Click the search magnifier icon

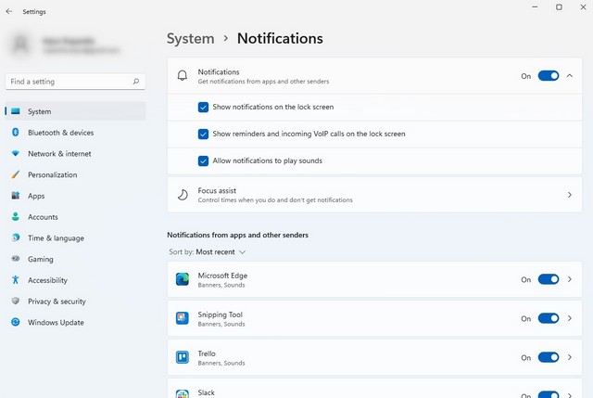tap(136, 82)
